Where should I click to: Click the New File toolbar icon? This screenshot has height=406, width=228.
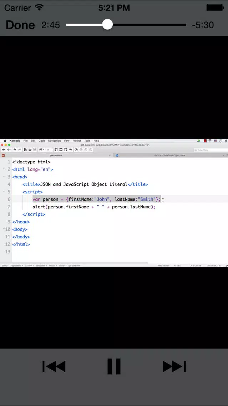[25, 150]
